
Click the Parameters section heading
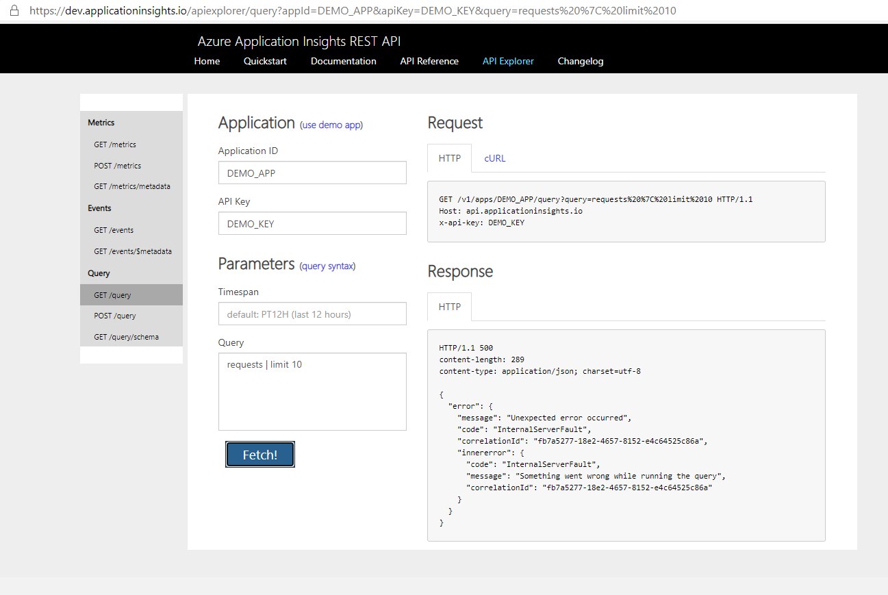(x=256, y=264)
